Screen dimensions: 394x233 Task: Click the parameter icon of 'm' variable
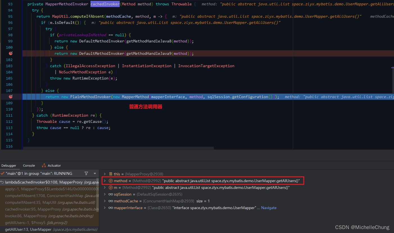[x=111, y=187]
